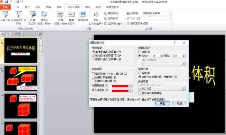Click the Broadcast Slide Show (广播幻灯片) icon
The image size is (226, 135).
click(33, 14)
